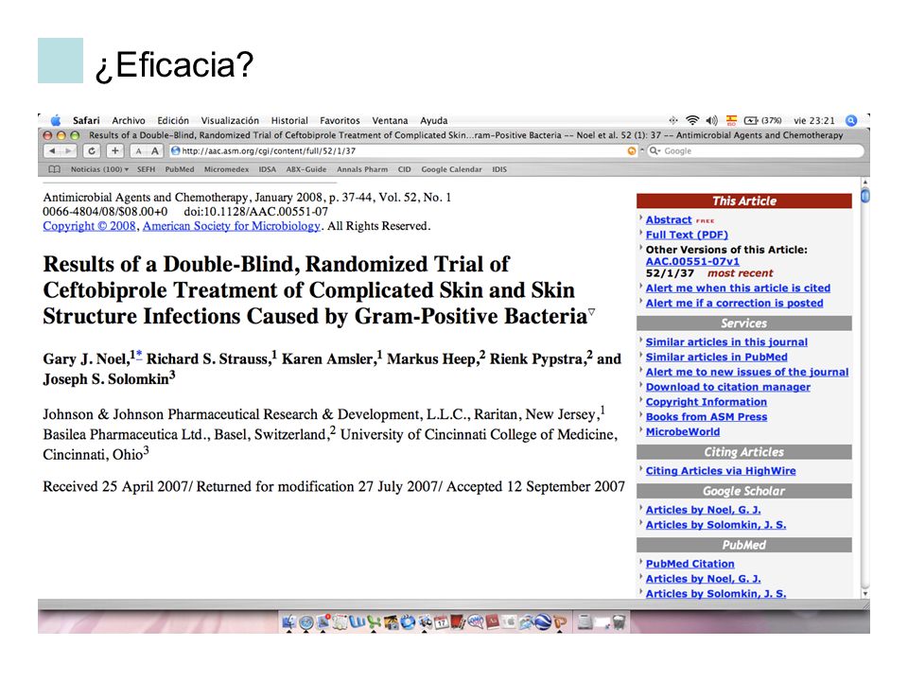Open the Micromedex bookmark
Image resolution: width=908 pixels, height=681 pixels.
pyautogui.click(x=226, y=169)
